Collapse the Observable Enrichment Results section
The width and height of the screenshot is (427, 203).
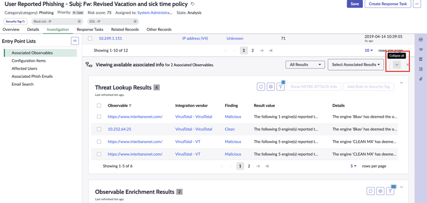click(x=401, y=186)
